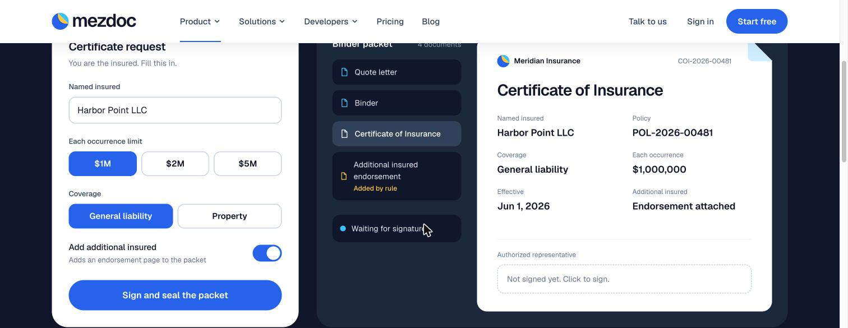The image size is (848, 328).
Task: Open the Pricing page
Action: [x=390, y=21]
